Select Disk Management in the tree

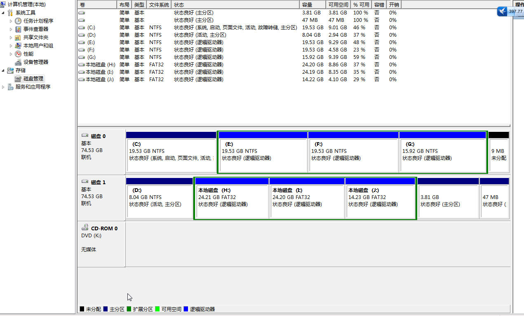[x=33, y=79]
